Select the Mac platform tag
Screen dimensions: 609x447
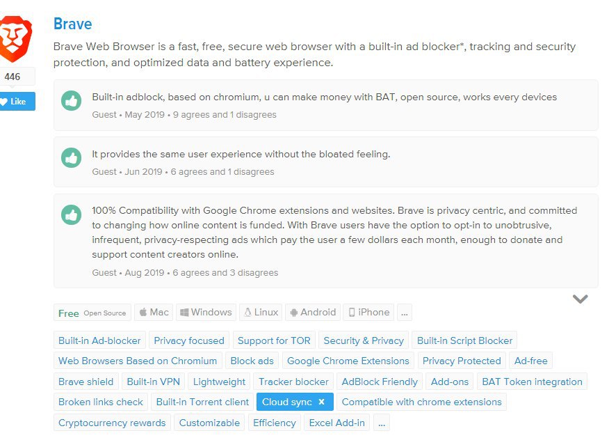[154, 313]
